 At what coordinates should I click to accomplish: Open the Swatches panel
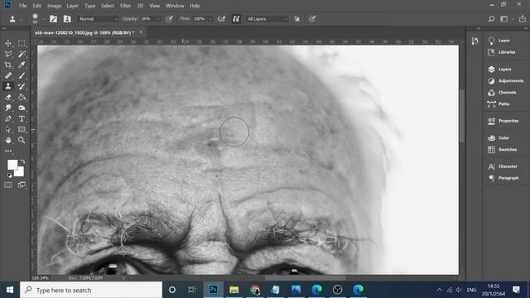click(x=503, y=150)
